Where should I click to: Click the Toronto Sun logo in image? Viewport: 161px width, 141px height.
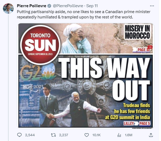(40, 45)
